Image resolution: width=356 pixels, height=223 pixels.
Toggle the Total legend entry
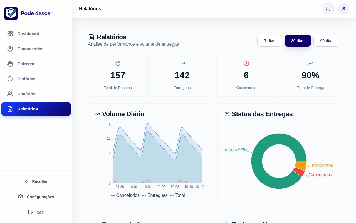178,195
